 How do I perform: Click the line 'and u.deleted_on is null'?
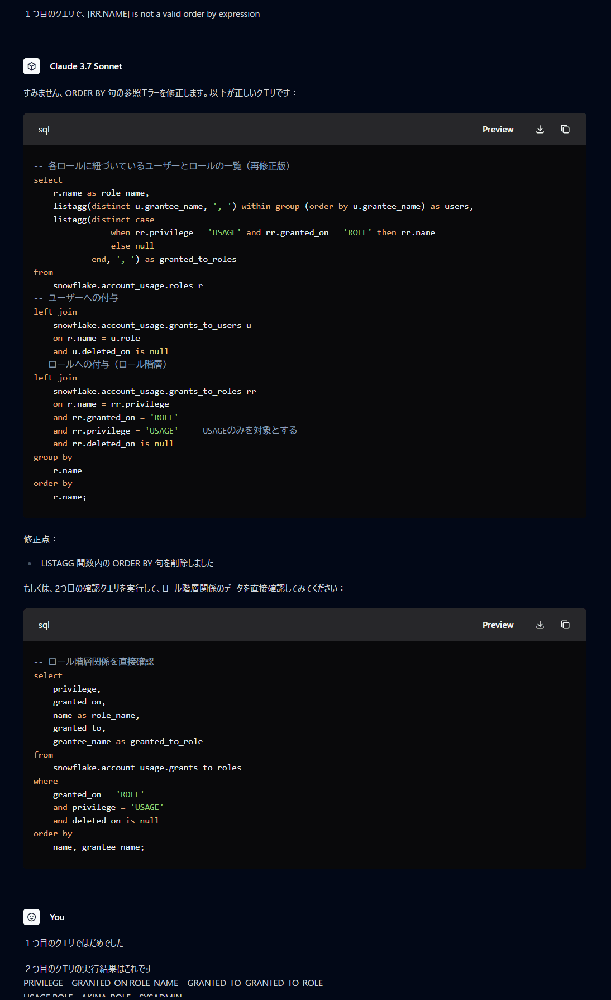(x=111, y=351)
